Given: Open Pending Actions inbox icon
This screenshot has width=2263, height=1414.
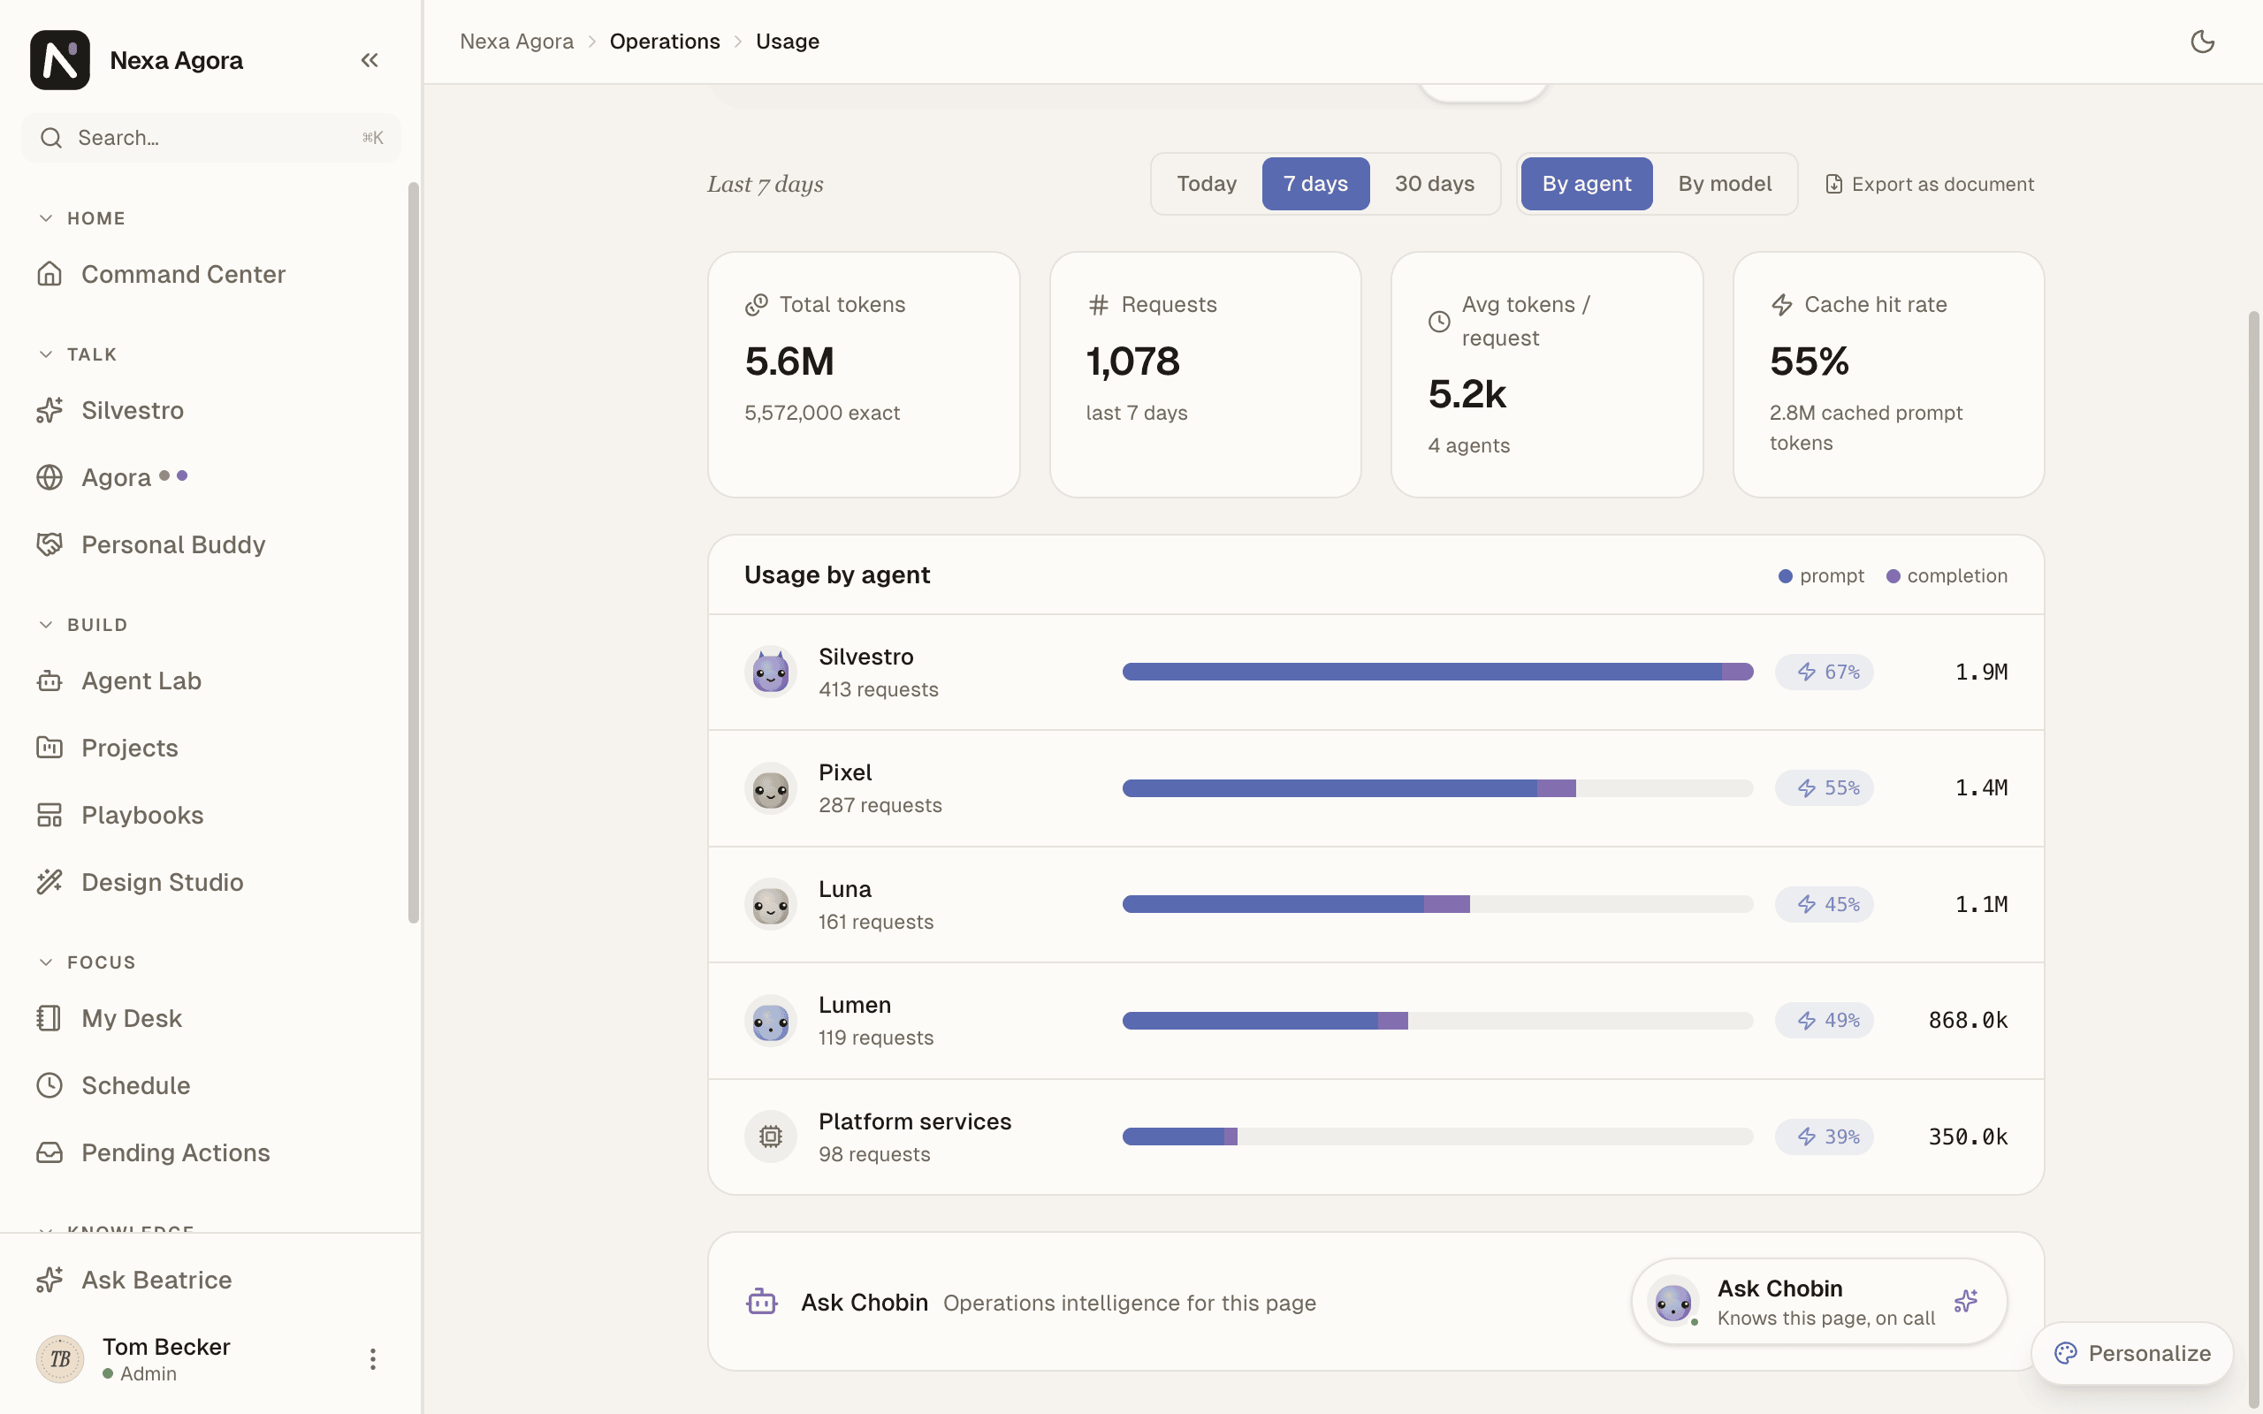Looking at the screenshot, I should pos(50,1153).
